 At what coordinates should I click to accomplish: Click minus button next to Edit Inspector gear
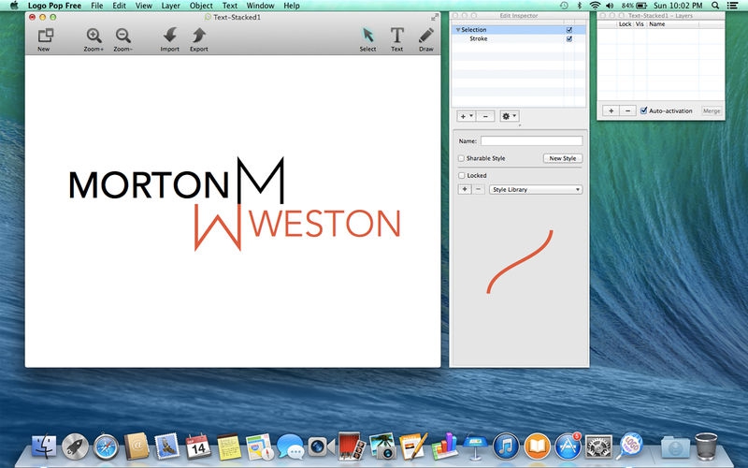[485, 116]
